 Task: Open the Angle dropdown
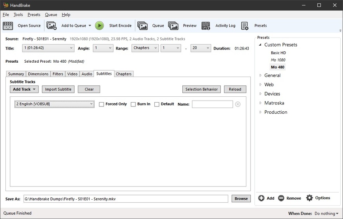click(x=103, y=48)
